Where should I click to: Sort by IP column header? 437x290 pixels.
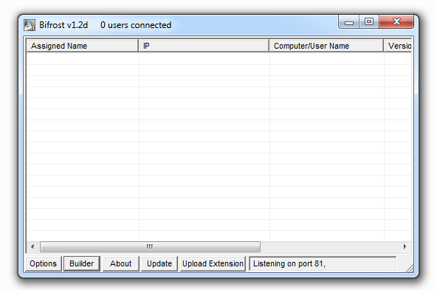point(204,46)
